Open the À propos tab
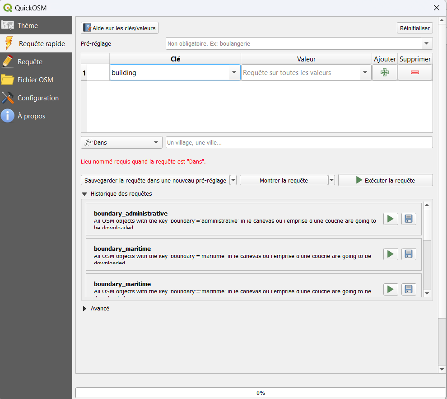 36,116
